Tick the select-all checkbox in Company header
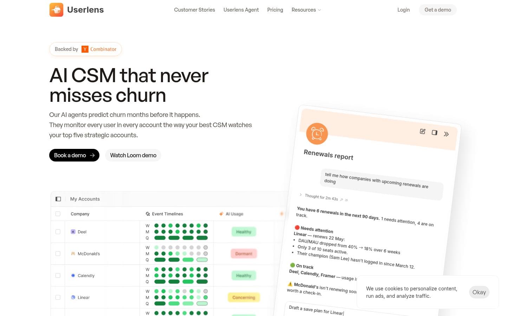 58,214
